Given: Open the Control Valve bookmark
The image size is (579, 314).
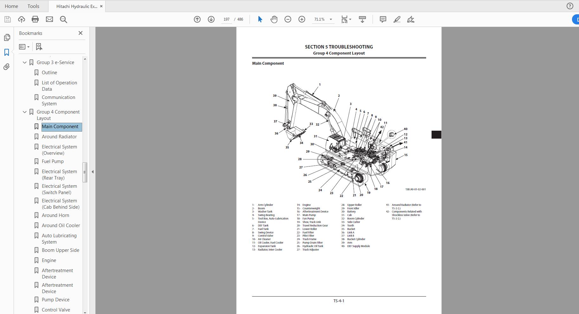Looking at the screenshot, I should (56, 310).
